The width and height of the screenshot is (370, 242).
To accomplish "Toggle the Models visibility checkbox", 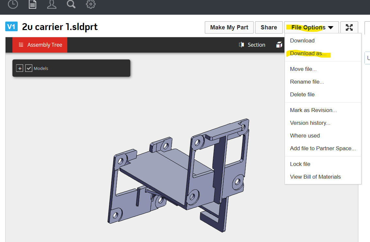I will click(x=29, y=68).
